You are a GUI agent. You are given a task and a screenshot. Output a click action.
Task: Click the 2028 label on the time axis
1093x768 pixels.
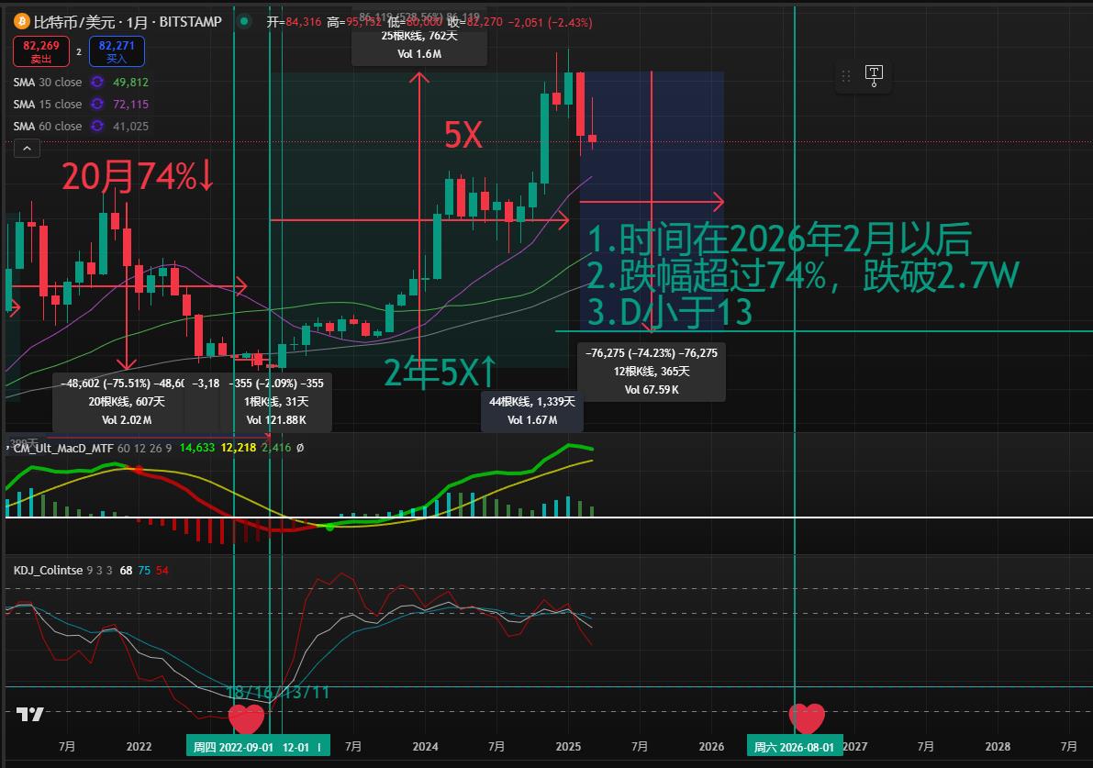tap(998, 746)
